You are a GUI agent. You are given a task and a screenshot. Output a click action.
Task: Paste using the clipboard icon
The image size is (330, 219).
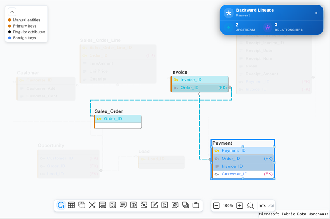pyautogui.click(x=196, y=205)
